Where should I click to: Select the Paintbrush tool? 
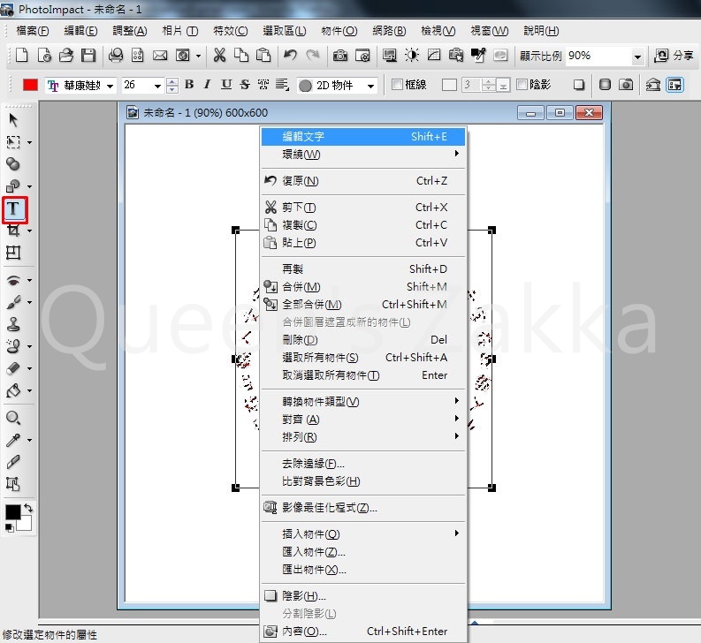[13, 302]
